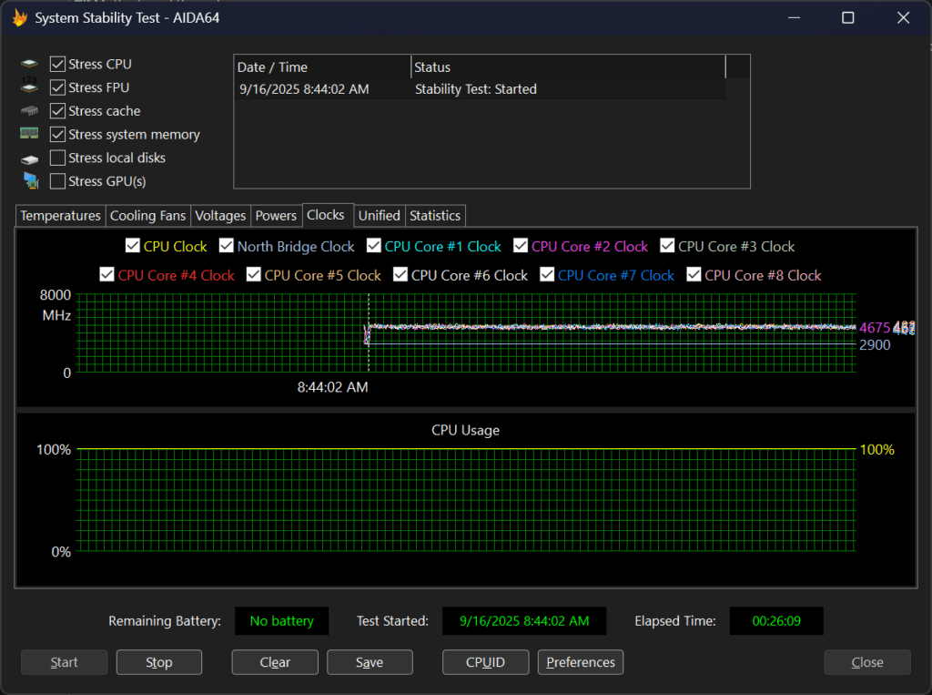Click the 8:44:02 AM timeline marker on clock graph

(333, 387)
